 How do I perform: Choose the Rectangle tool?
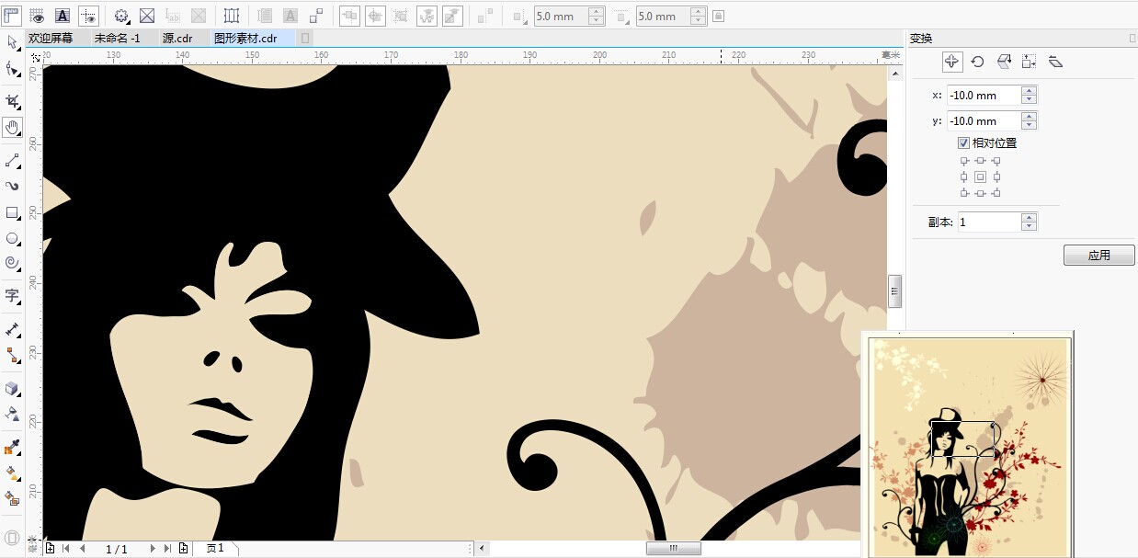[12, 213]
